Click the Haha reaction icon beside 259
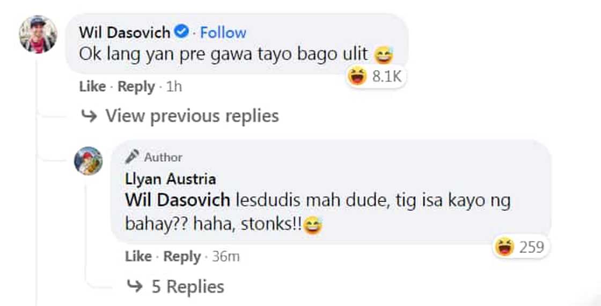The image size is (601, 306). coord(504,247)
